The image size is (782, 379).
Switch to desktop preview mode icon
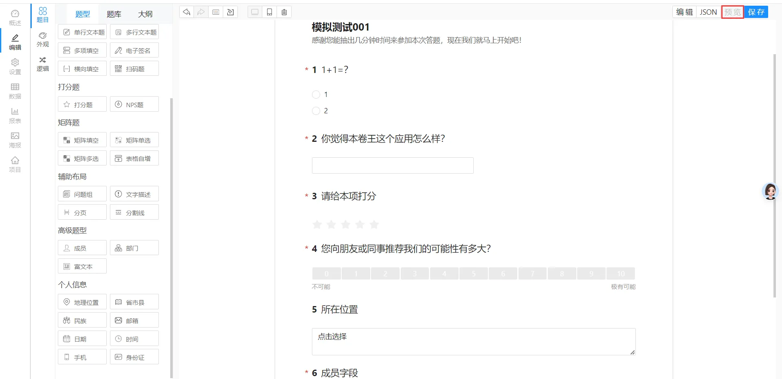click(255, 12)
